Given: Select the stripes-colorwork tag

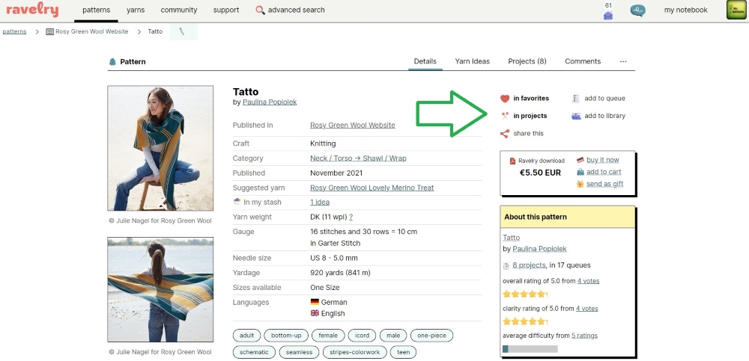Looking at the screenshot, I should coord(355,353).
